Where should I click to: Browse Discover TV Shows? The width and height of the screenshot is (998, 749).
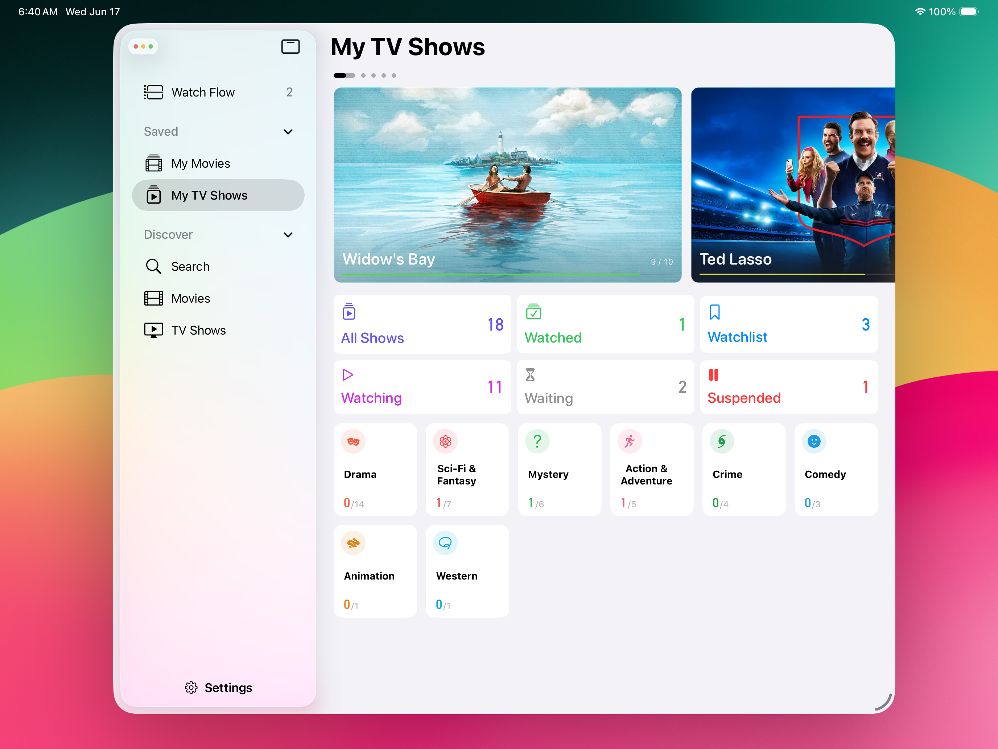click(x=218, y=331)
